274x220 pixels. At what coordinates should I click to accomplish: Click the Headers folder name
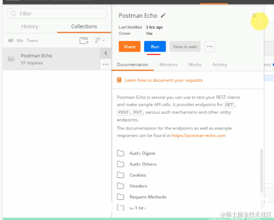point(138,186)
